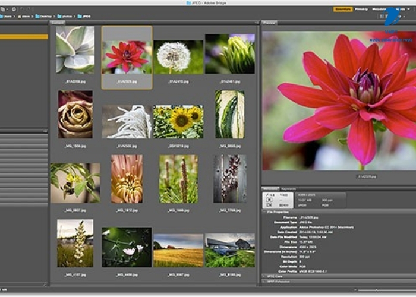Image resolution: width=416 pixels, height=297 pixels.
Task: Go to the photos folder in the path bar
Action: click(x=65, y=17)
